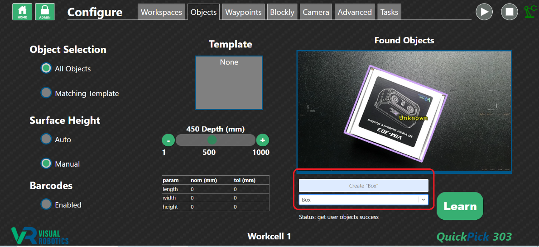
Task: Click the width nom (mm) cell
Action: pos(211,198)
